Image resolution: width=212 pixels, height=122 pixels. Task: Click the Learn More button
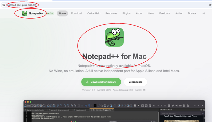tap(136, 82)
